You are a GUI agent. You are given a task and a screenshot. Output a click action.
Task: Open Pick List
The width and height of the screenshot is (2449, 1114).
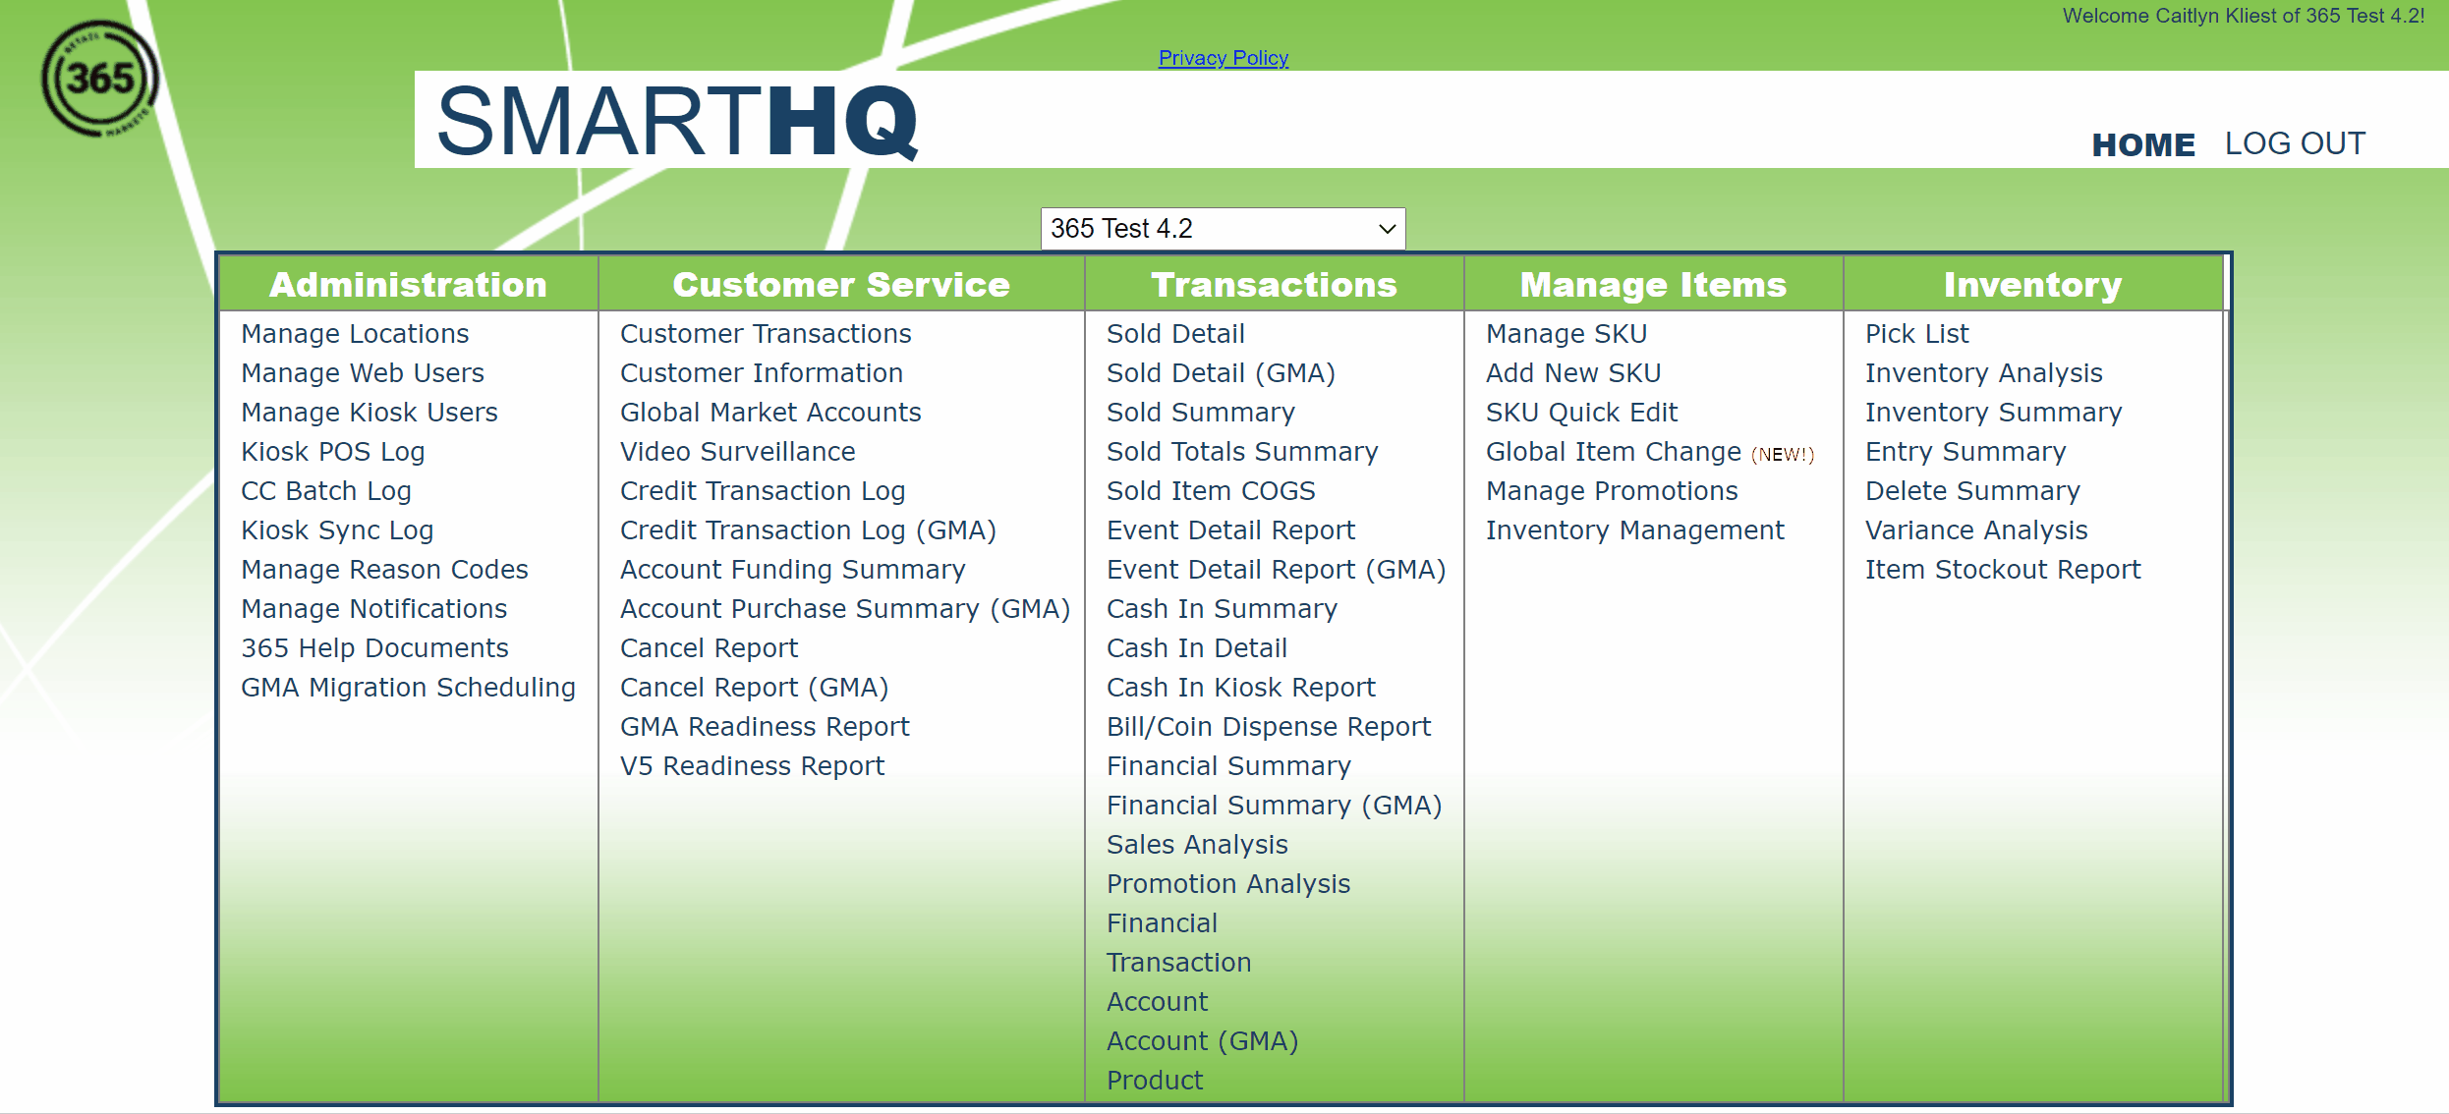(x=1917, y=334)
